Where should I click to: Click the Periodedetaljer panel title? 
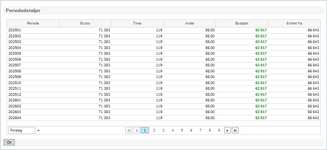pos(23,11)
